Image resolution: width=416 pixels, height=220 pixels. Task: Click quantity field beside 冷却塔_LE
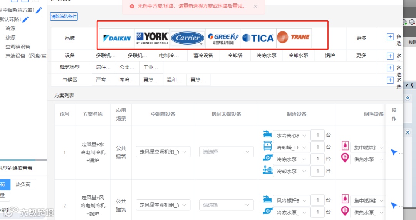tap(317, 147)
